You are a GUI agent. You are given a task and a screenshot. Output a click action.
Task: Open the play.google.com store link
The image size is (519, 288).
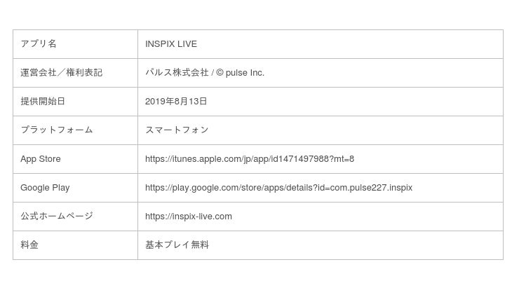coord(278,188)
